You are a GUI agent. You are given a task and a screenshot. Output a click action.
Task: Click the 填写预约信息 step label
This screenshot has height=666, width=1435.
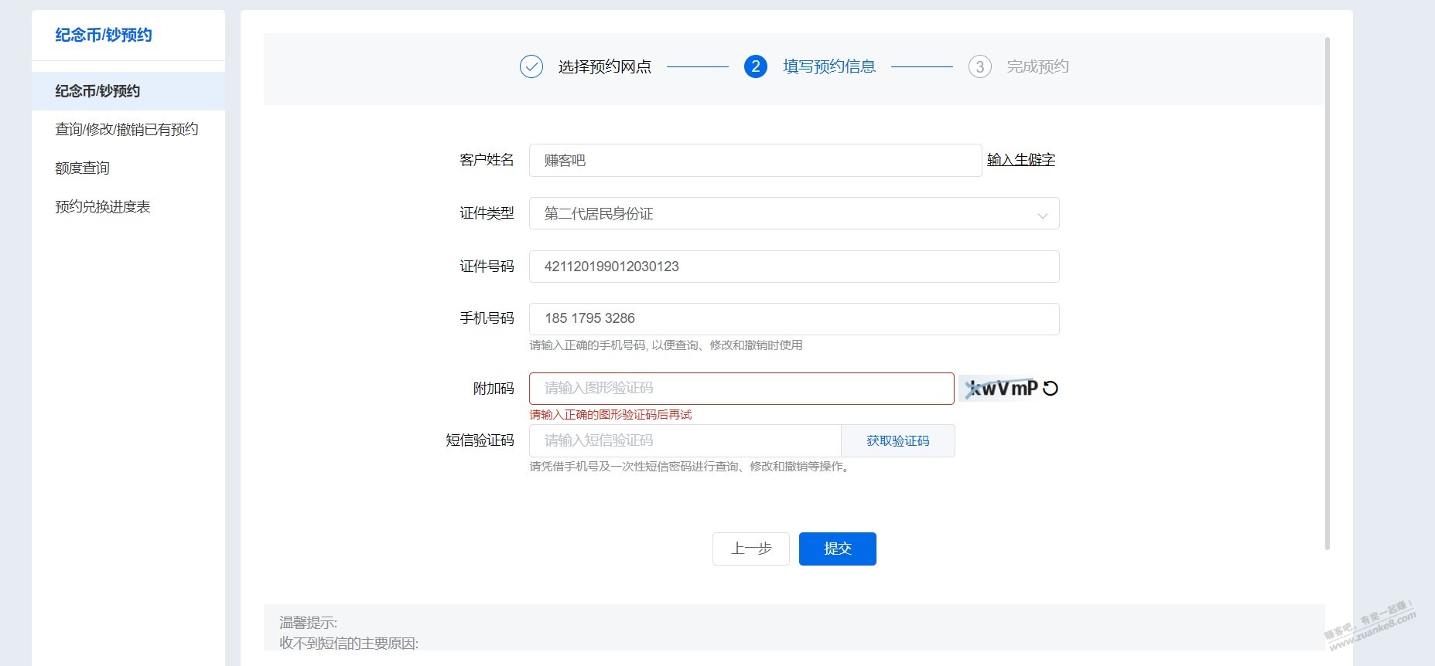tap(829, 67)
